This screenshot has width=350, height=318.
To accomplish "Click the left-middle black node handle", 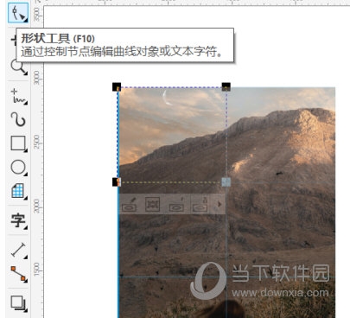I will click(117, 182).
